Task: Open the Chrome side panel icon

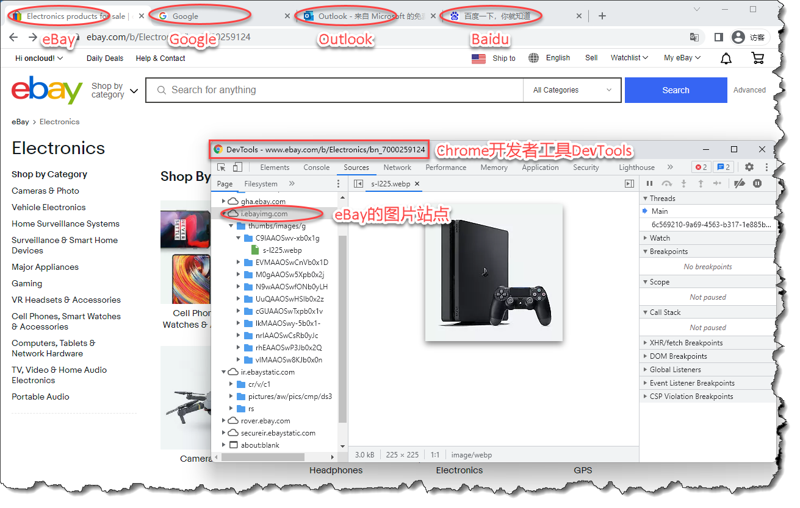Action: coord(718,37)
